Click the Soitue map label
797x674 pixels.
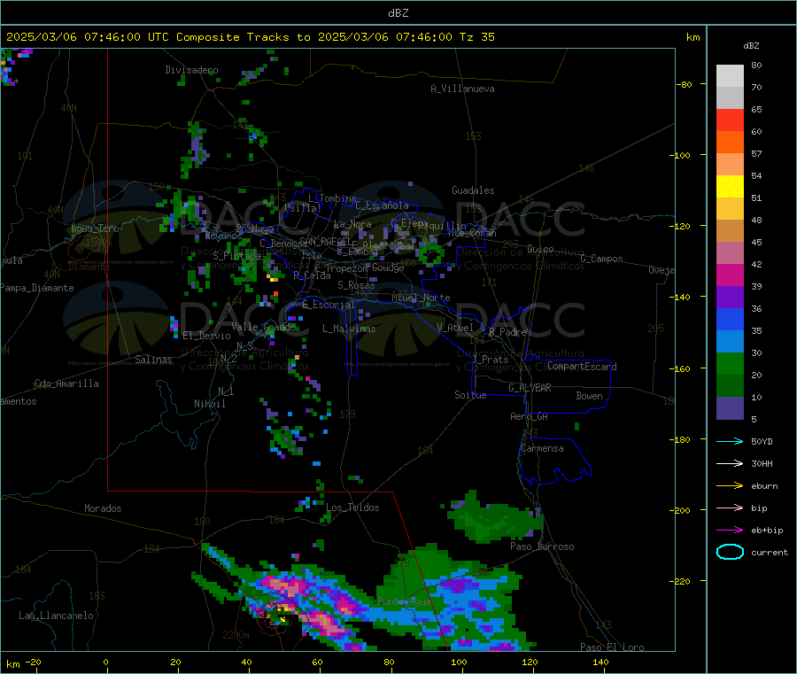(470, 395)
